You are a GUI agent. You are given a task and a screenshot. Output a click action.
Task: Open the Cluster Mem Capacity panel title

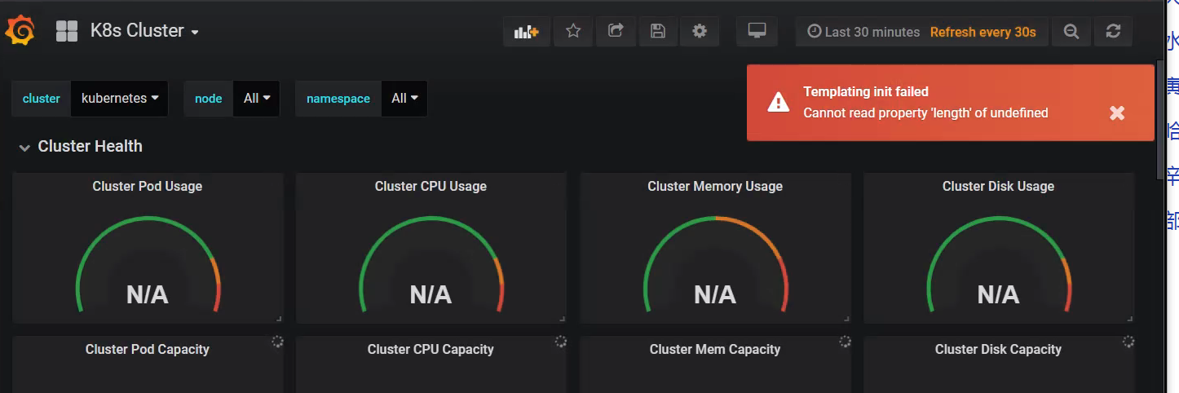(715, 349)
